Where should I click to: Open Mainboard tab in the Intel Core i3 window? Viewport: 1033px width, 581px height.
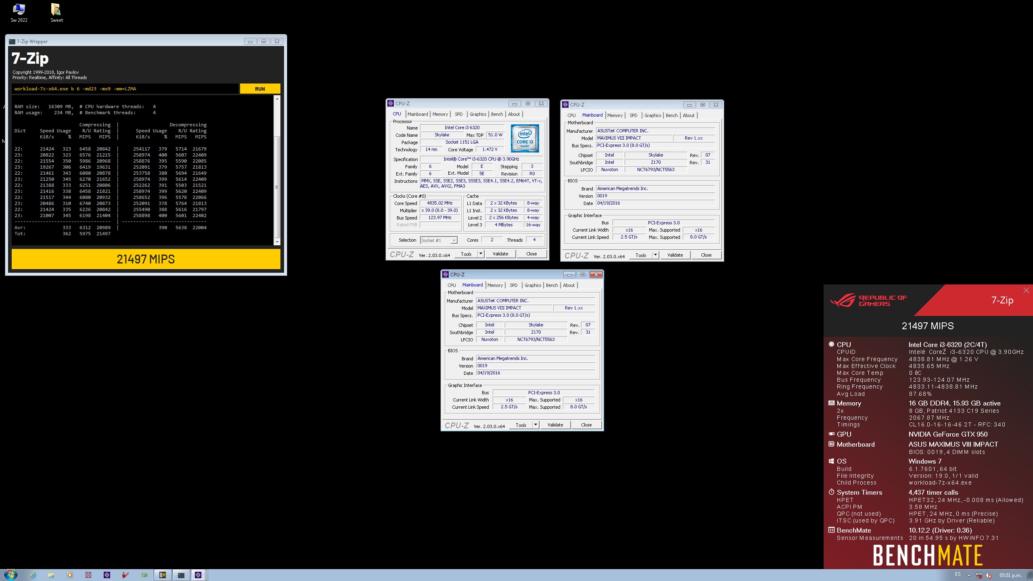(x=418, y=114)
